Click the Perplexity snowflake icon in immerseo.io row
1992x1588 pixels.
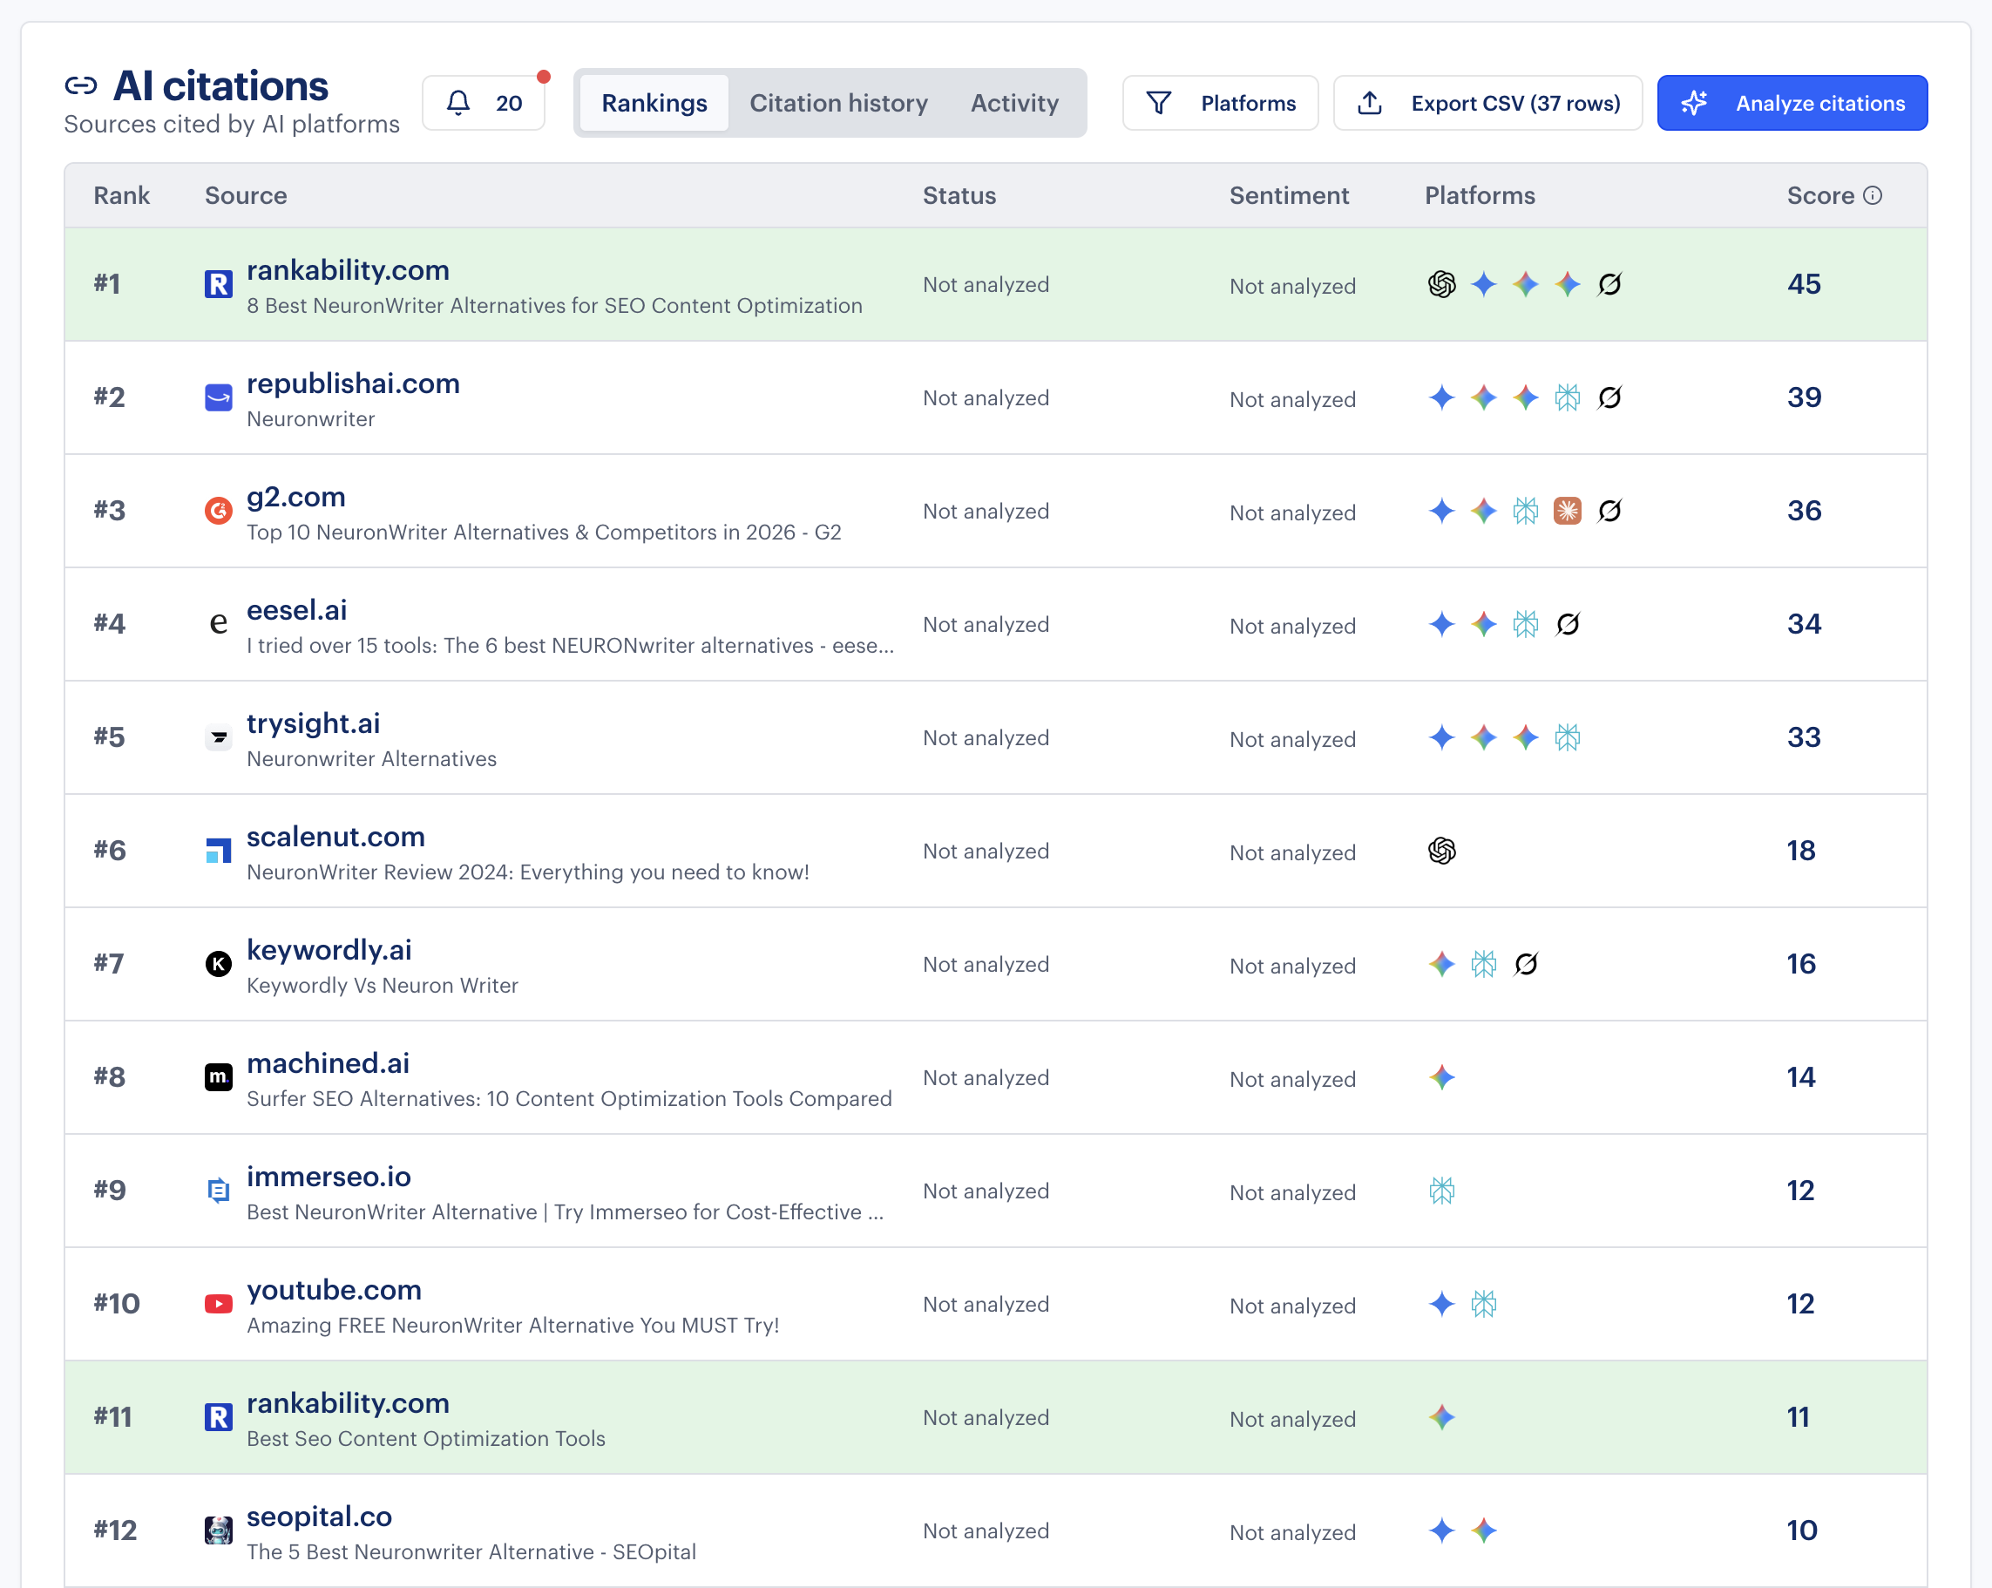click(x=1441, y=1191)
